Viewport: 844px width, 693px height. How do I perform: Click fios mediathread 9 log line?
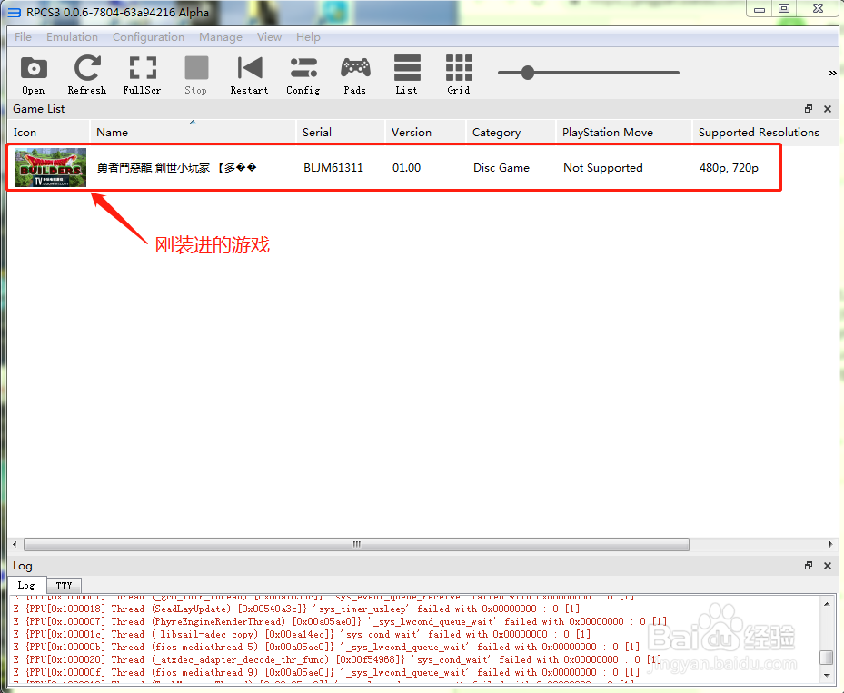tap(326, 672)
